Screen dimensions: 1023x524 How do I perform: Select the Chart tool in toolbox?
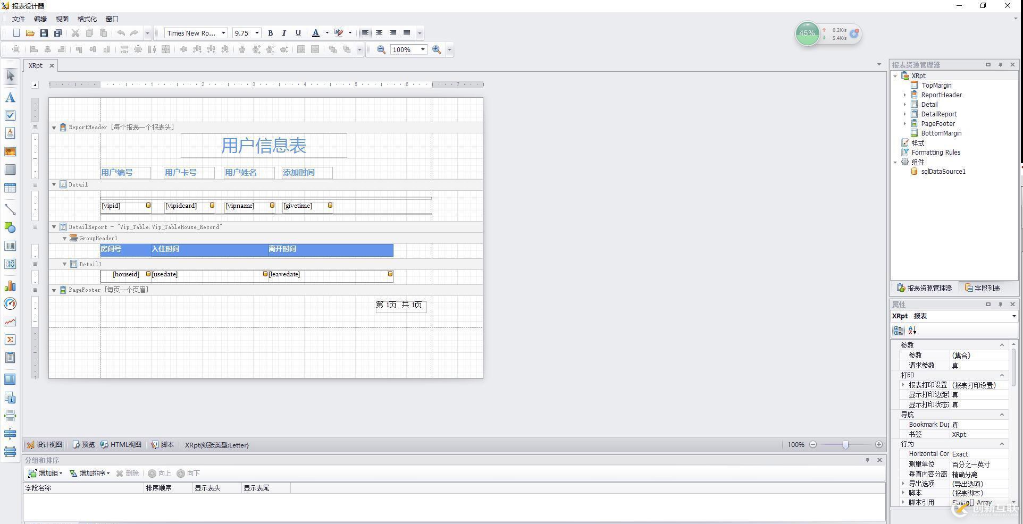[10, 286]
